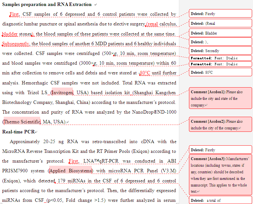Select the "Deleted: )," change balloon
This screenshot has height=204, width=253.
[x=220, y=42]
